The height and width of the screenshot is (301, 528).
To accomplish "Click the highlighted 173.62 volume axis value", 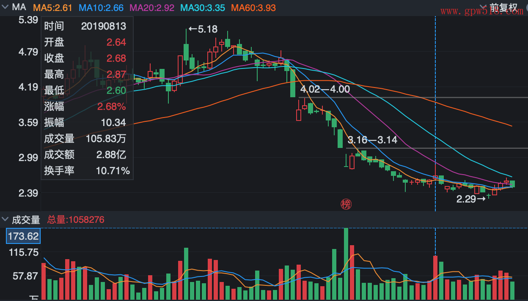I will pyautogui.click(x=23, y=236).
